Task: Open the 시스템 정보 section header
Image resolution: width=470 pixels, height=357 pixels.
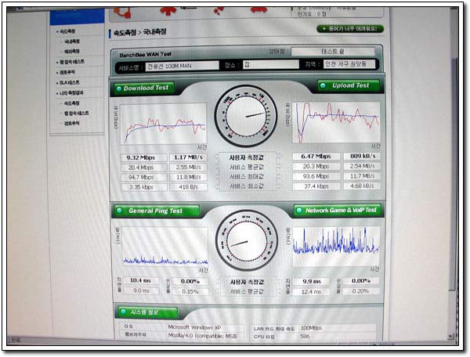Action: click(147, 312)
